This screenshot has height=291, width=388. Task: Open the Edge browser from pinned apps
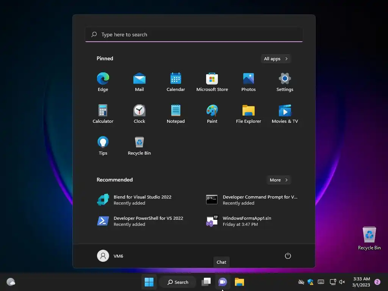point(103,82)
